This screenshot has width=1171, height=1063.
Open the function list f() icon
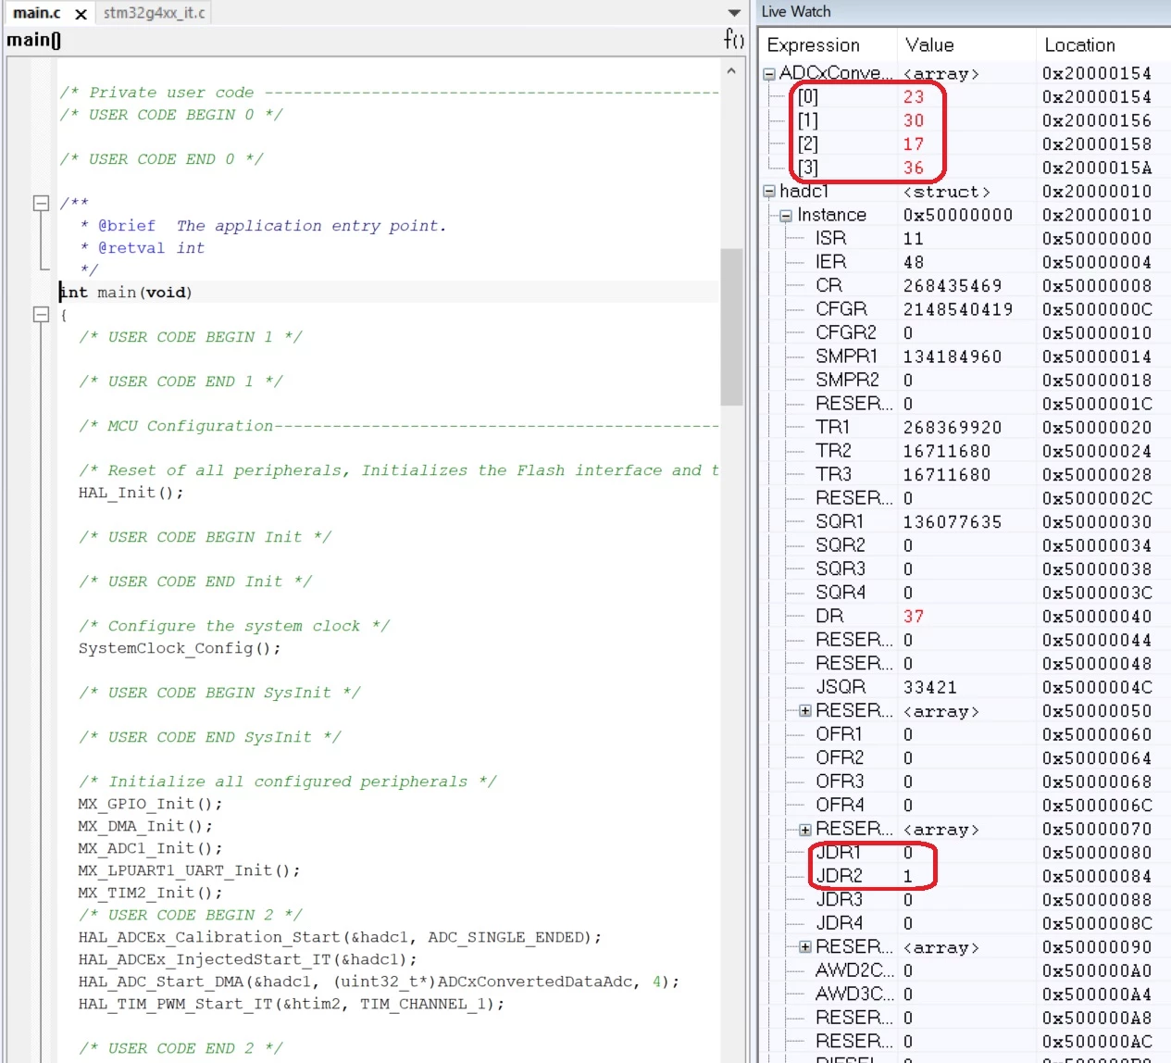tap(733, 39)
